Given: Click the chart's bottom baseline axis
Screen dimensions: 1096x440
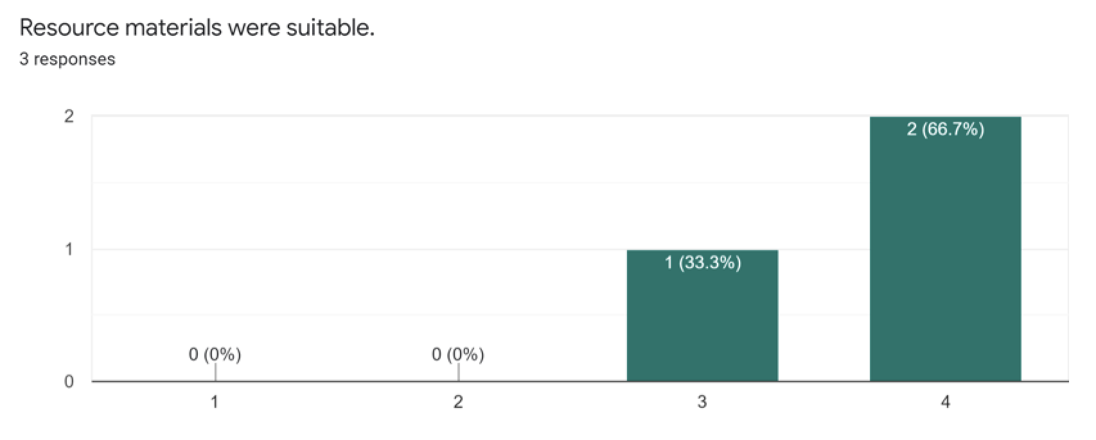Looking at the screenshot, I should coord(580,382).
